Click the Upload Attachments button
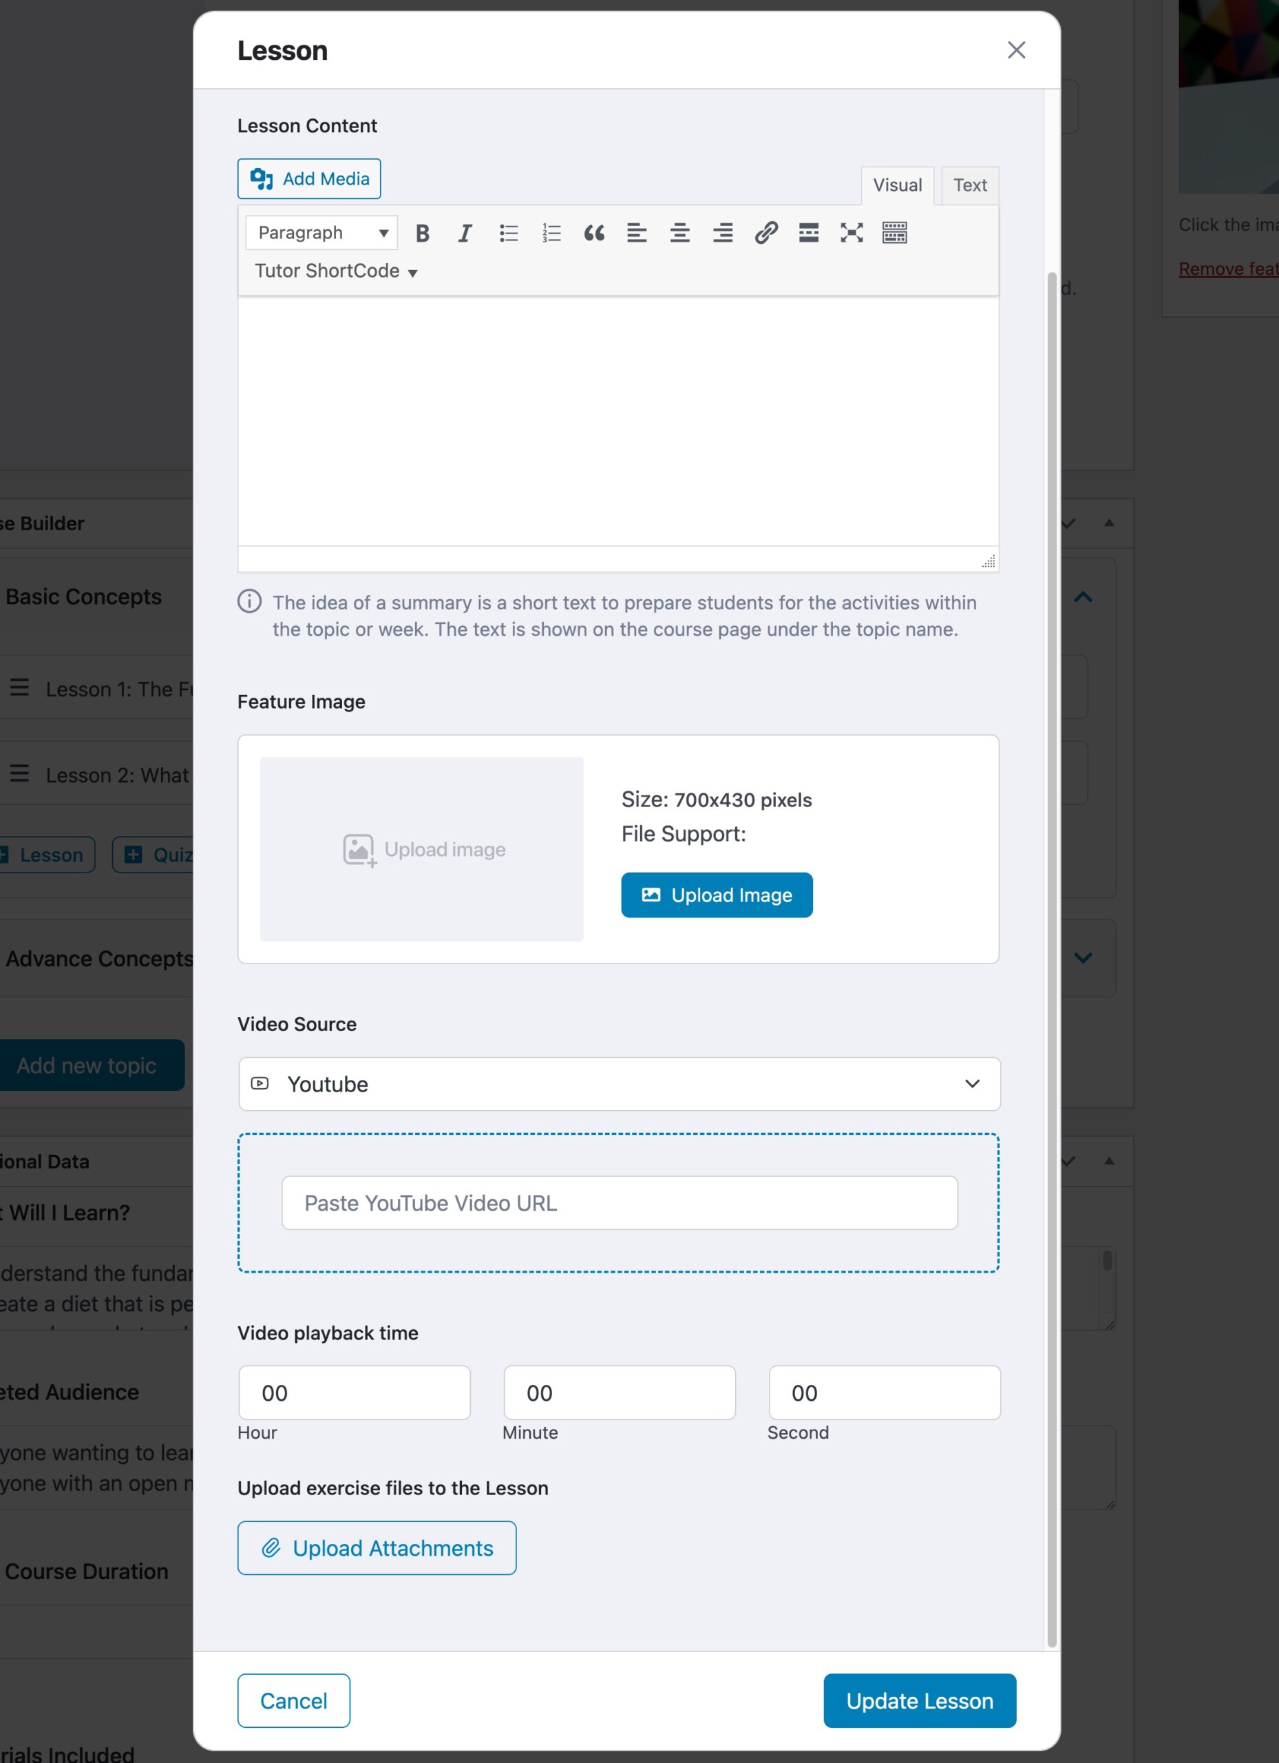This screenshot has width=1279, height=1763. pos(377,1548)
